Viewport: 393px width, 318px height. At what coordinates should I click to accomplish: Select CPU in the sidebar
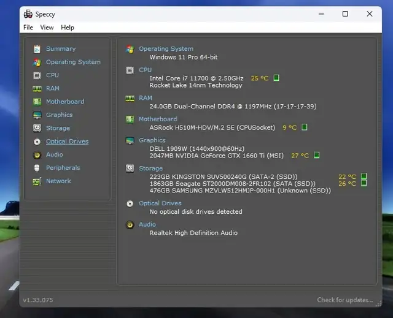[x=52, y=75]
